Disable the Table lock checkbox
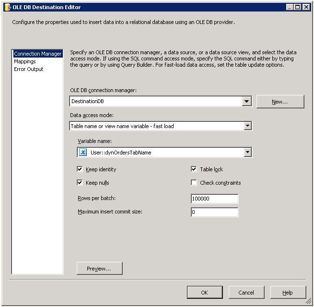The image size is (314, 307). point(194,169)
